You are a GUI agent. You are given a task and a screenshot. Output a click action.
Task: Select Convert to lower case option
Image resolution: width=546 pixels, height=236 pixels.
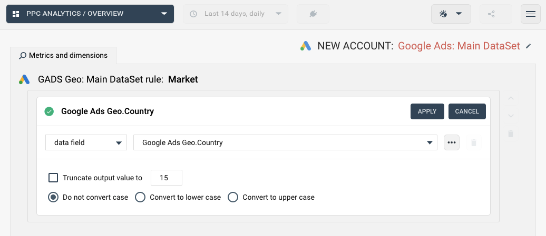(140, 198)
